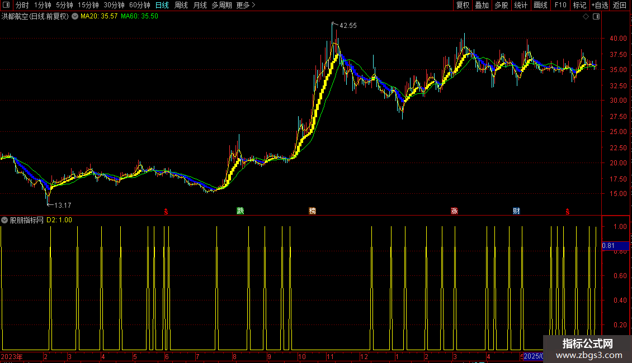Click the 40.00 price axis label

pyautogui.click(x=618, y=38)
